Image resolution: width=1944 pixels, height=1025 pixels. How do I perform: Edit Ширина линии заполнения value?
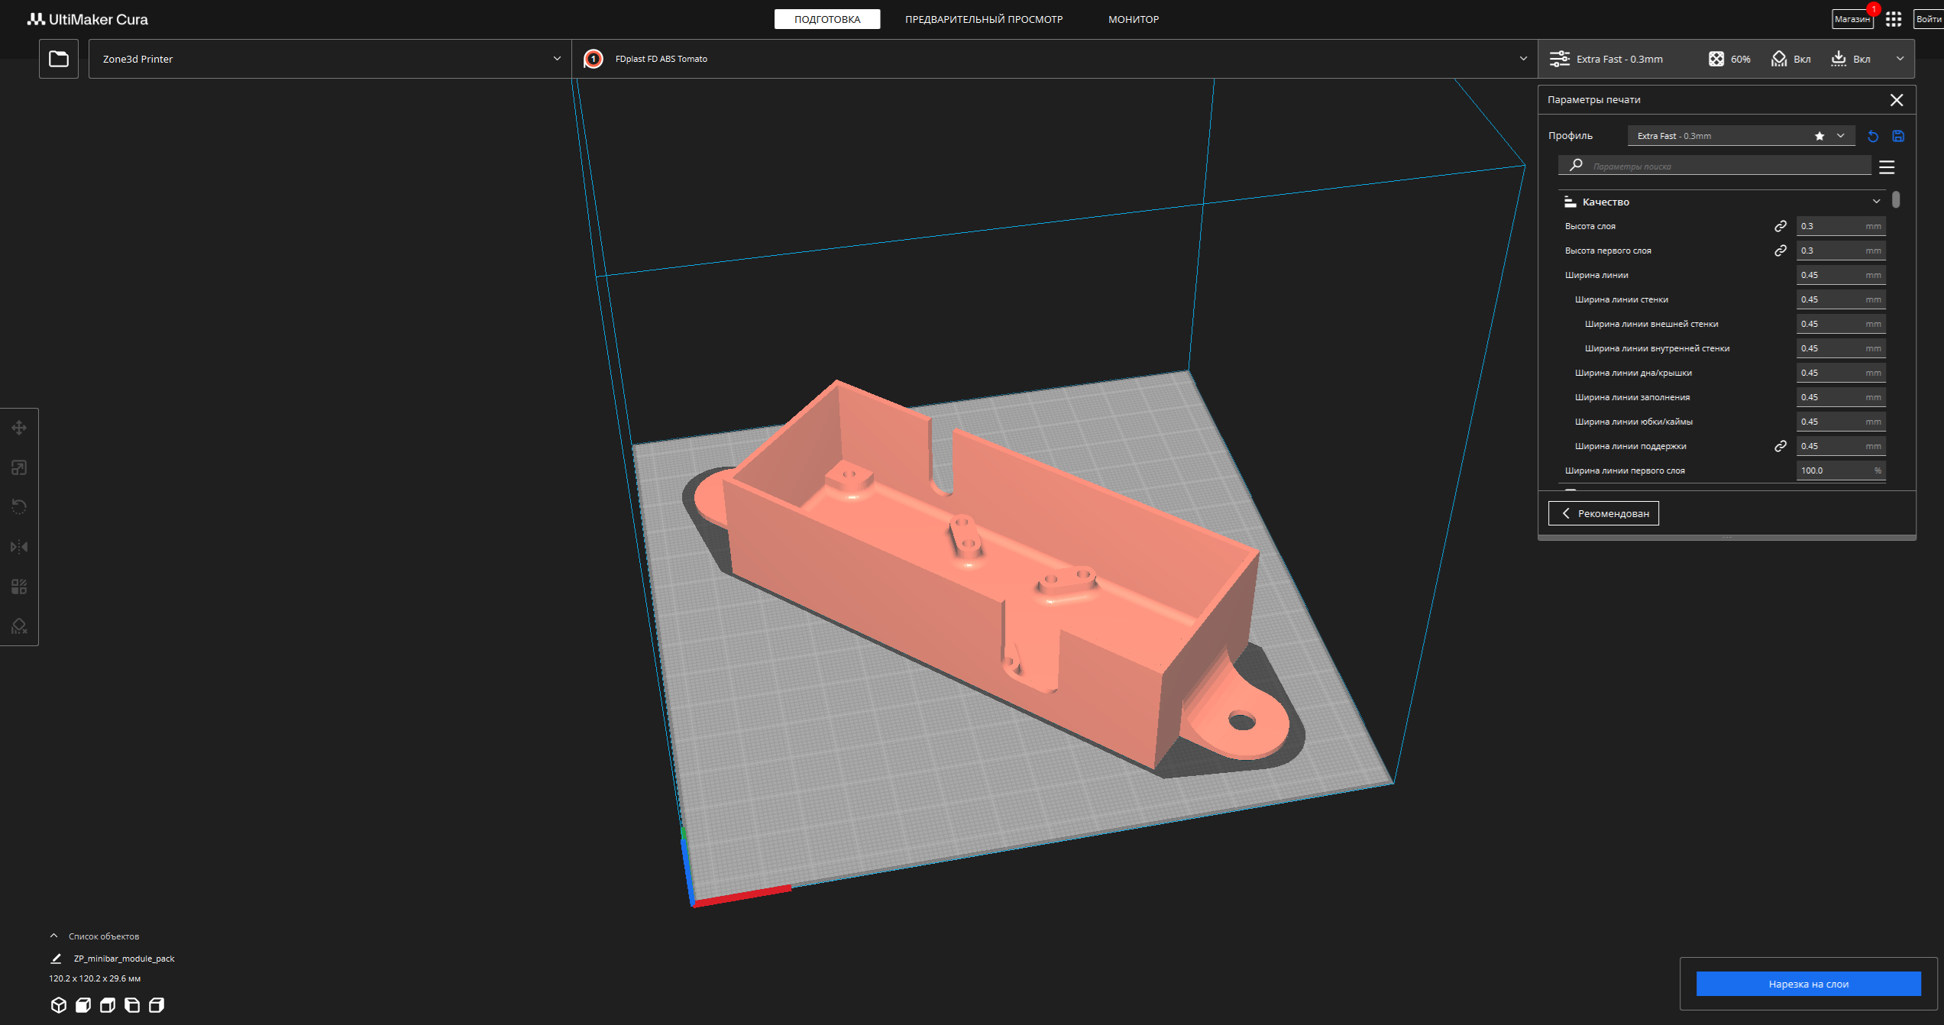click(x=1841, y=397)
